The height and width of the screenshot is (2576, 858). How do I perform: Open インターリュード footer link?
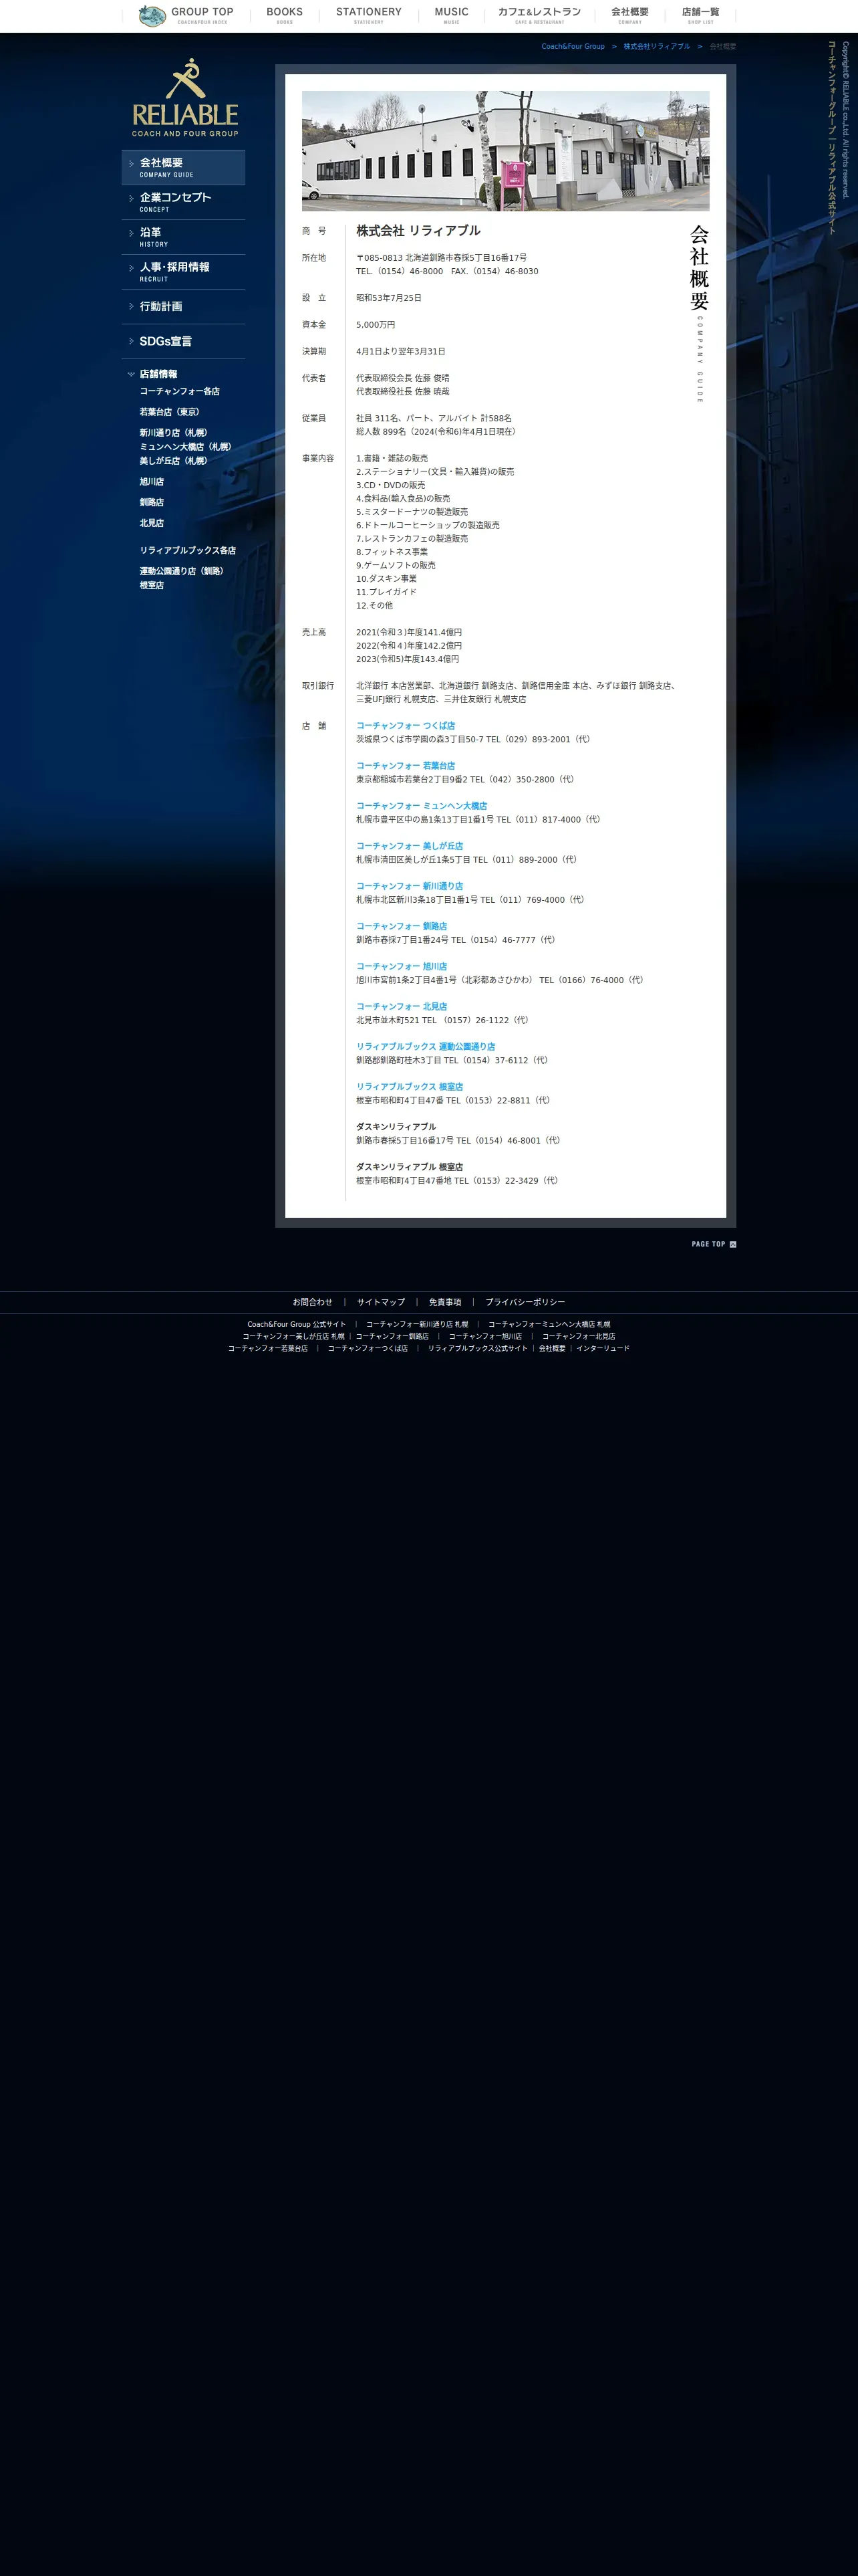click(x=603, y=1348)
